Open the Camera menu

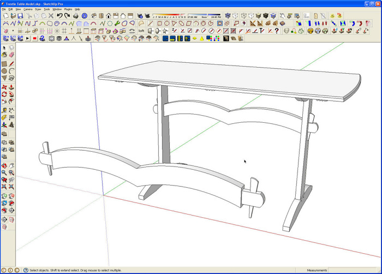[x=28, y=9]
